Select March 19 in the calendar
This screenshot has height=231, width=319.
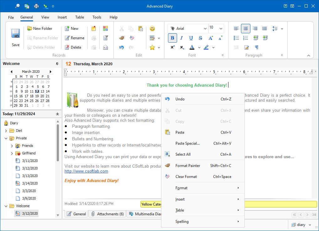[37, 96]
